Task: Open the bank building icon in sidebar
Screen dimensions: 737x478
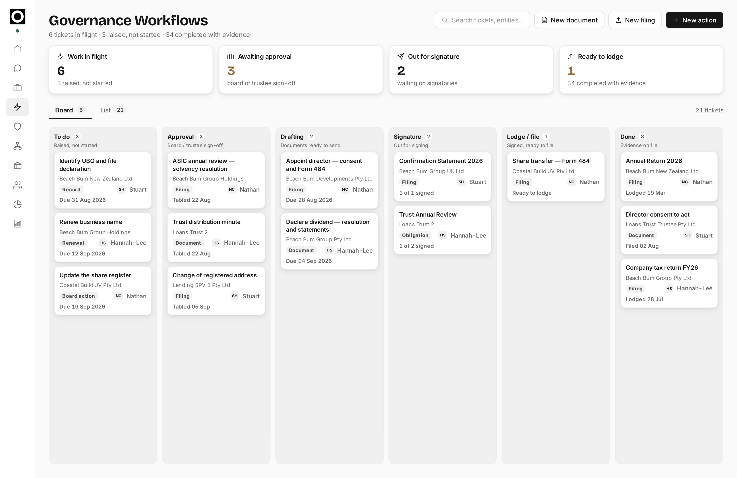Action: click(x=17, y=165)
